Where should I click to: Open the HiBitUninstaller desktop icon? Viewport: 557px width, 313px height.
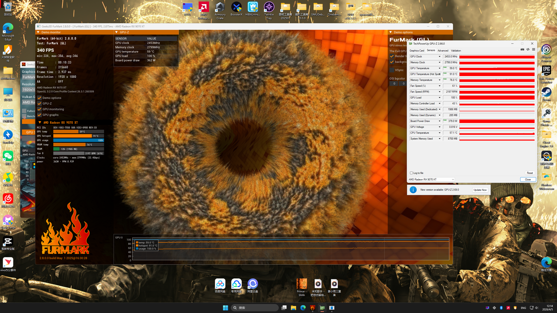tap(253, 9)
